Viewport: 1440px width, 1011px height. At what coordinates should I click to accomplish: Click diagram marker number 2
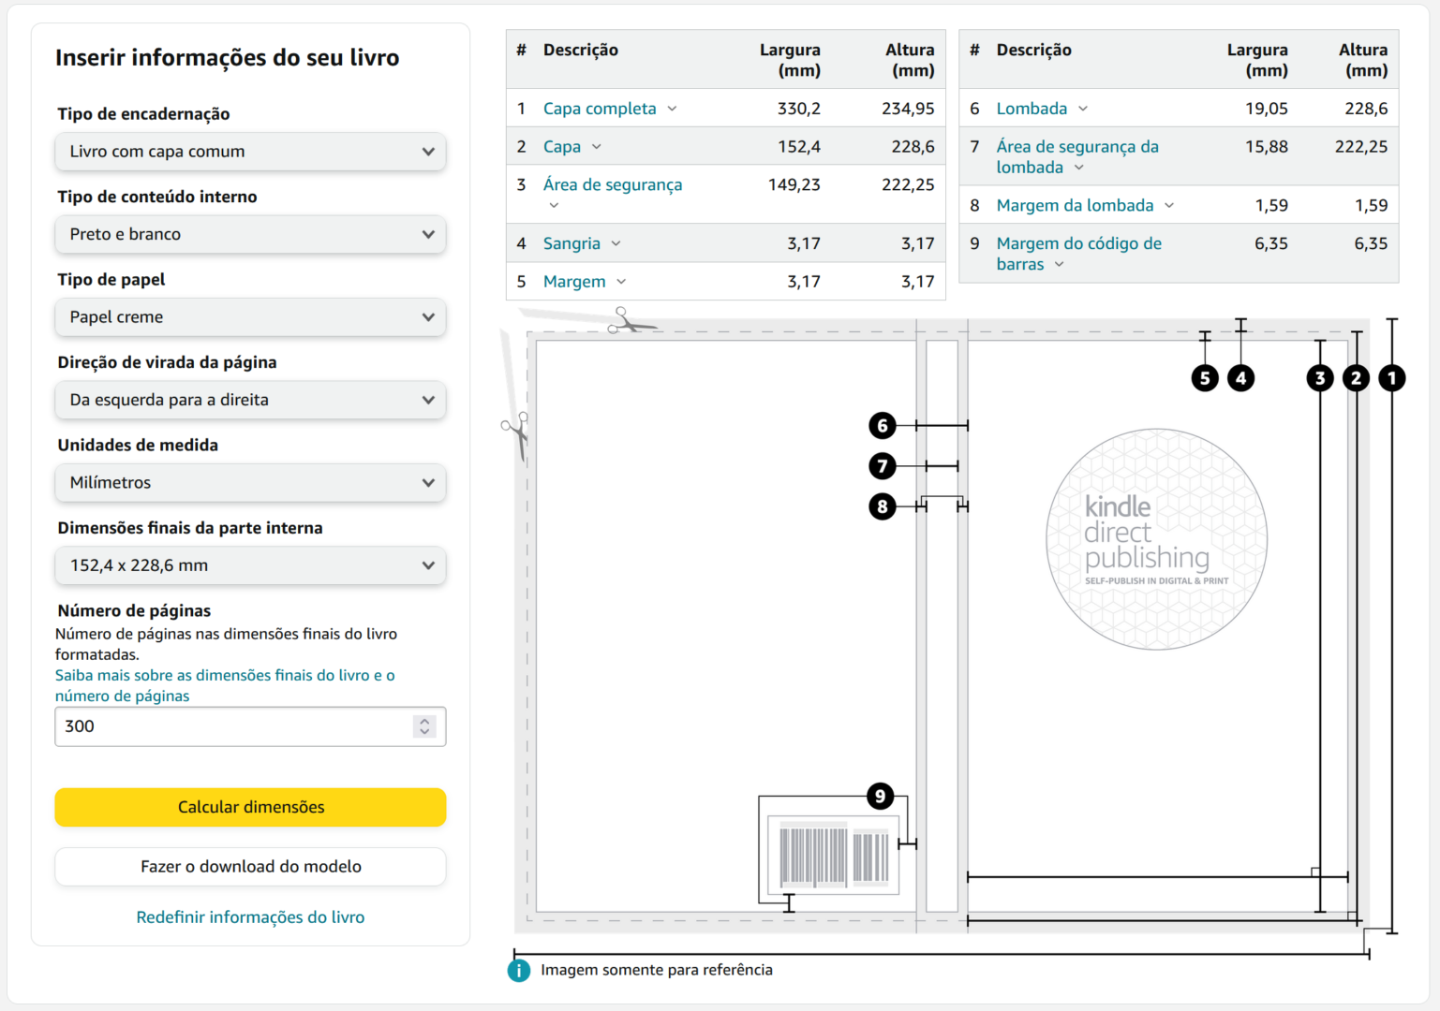[1356, 378]
